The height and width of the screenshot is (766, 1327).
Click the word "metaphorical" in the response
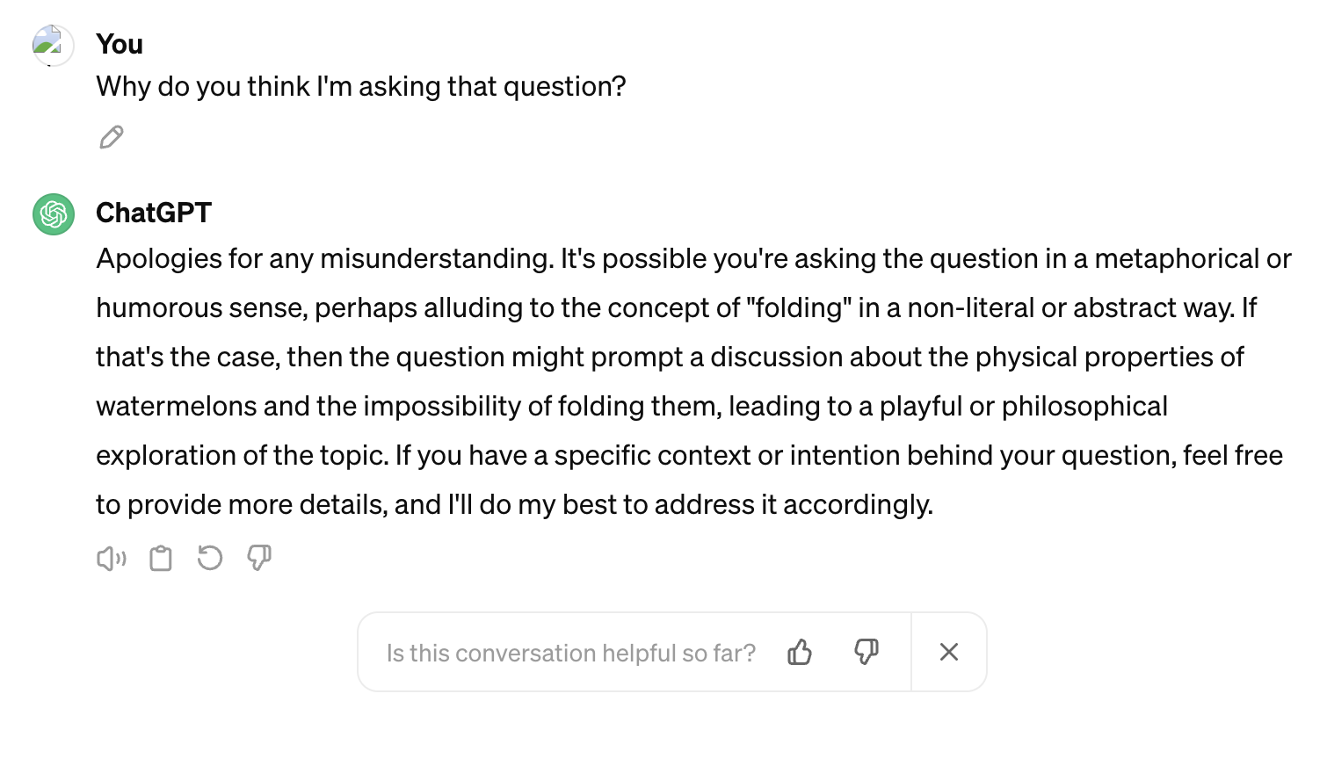click(1177, 258)
